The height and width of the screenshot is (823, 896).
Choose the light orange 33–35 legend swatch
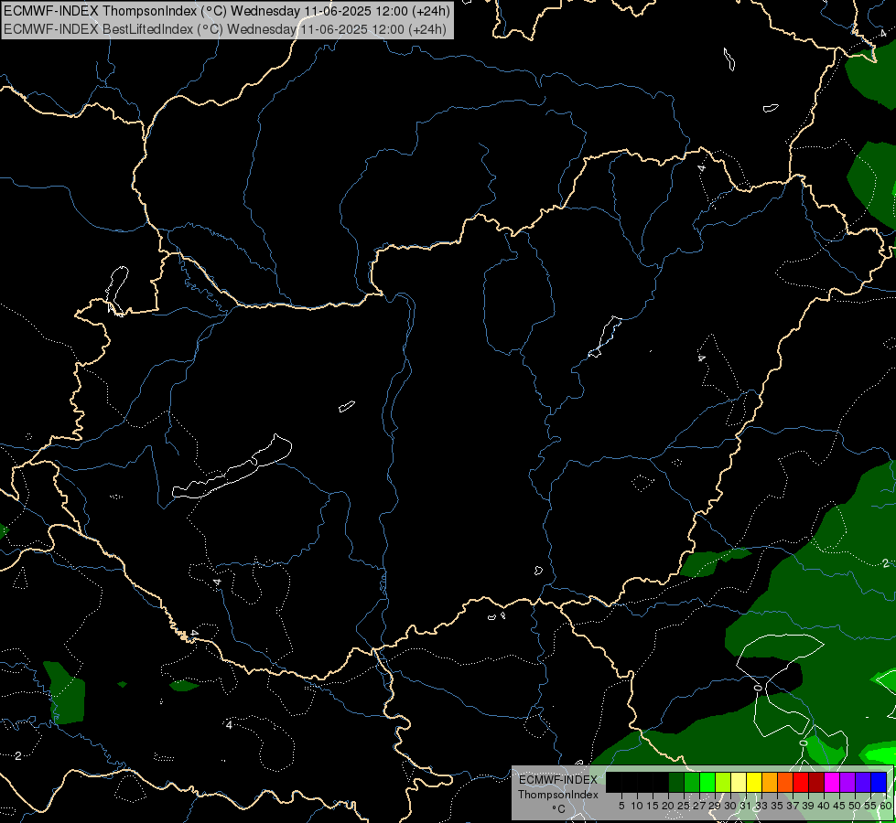pyautogui.click(x=770, y=782)
